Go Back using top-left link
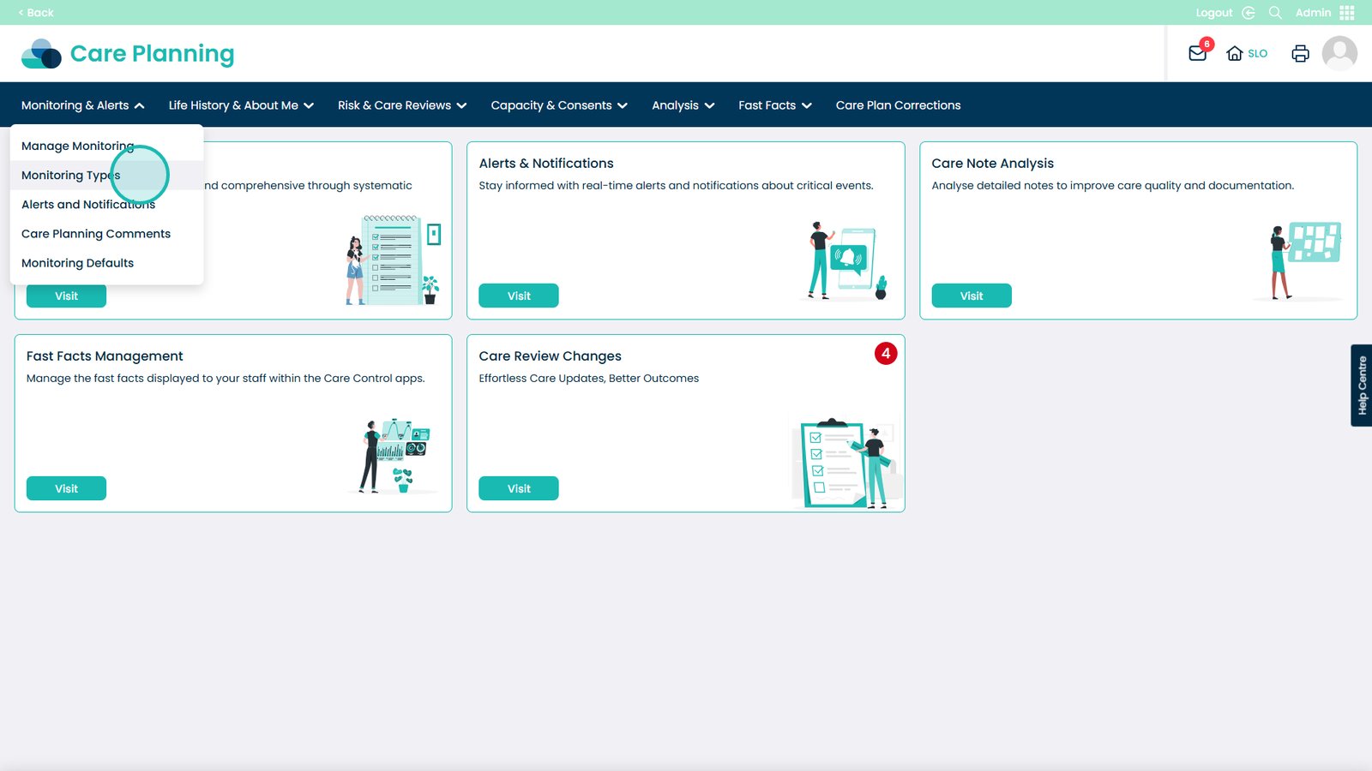Viewport: 1372px width, 771px height. (x=36, y=13)
